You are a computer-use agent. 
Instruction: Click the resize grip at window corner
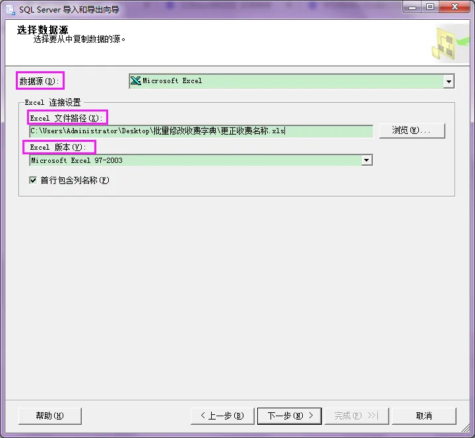466,427
